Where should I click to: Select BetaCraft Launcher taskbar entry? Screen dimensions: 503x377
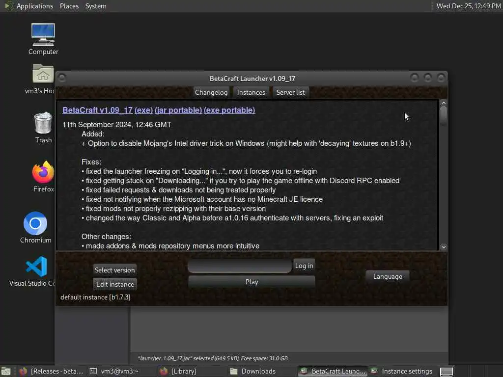[333, 371]
